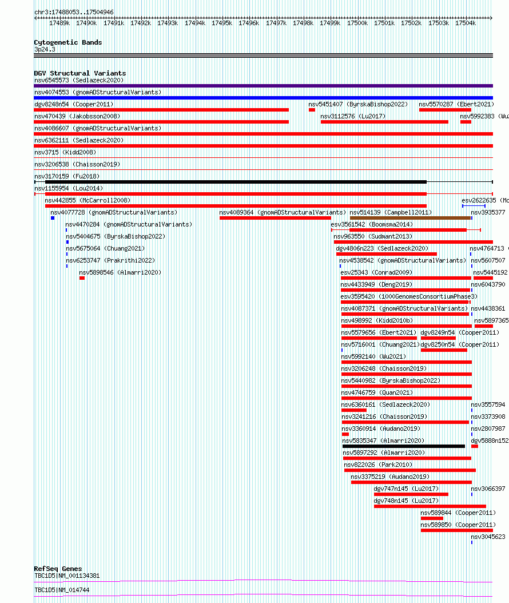Click the nsv6253747 (Prakrithi2022) label
The height and width of the screenshot is (603, 509).
tap(110, 260)
